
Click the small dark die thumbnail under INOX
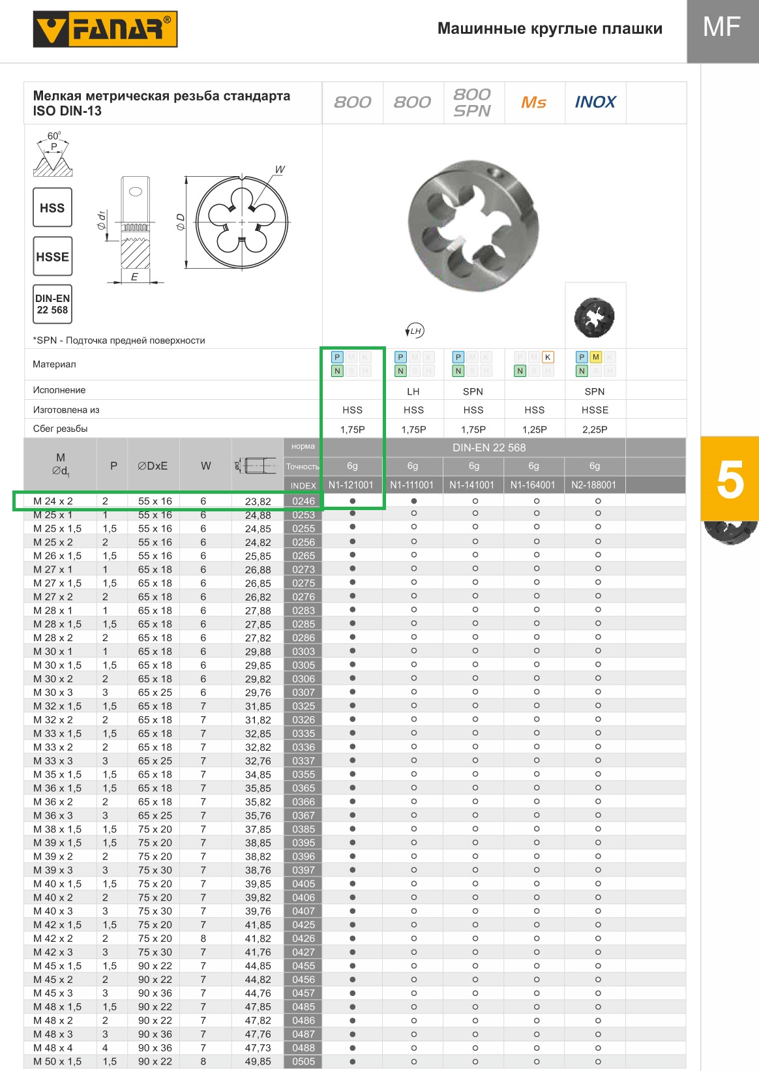tap(595, 316)
